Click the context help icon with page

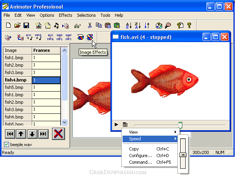point(180,25)
